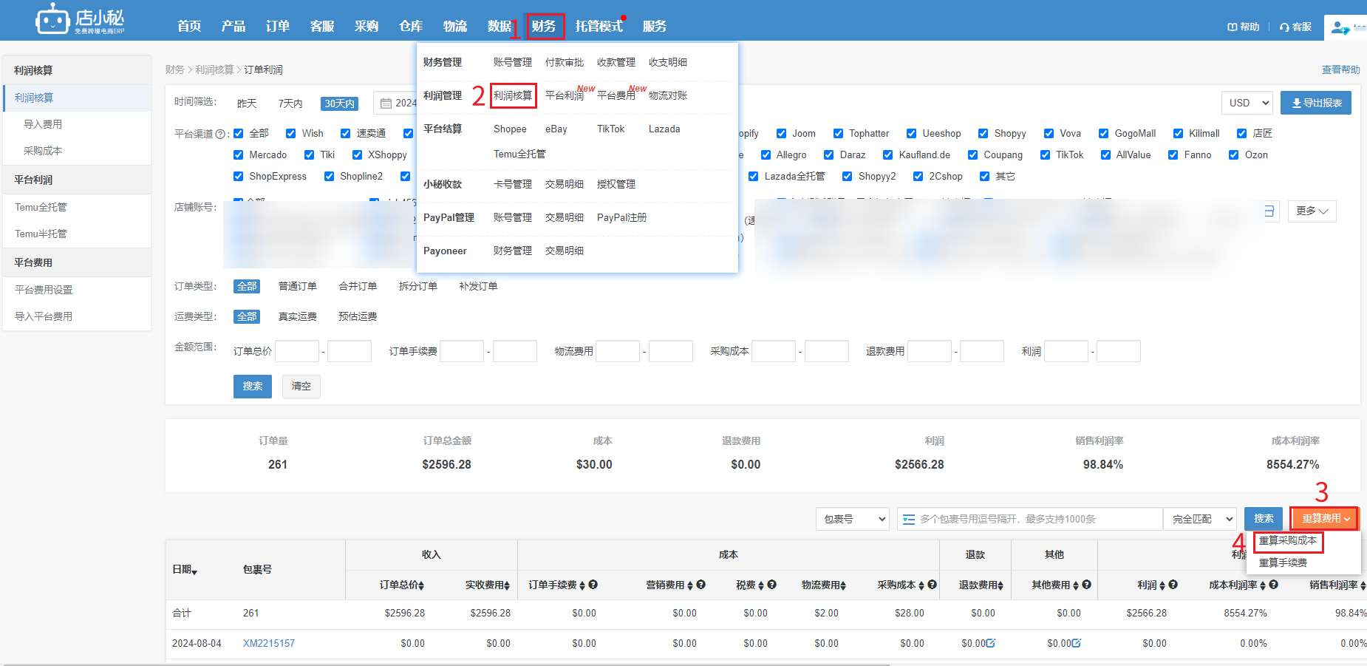The height and width of the screenshot is (666, 1367).
Task: Open Shopee under 平台结算 menu
Action: tap(510, 129)
